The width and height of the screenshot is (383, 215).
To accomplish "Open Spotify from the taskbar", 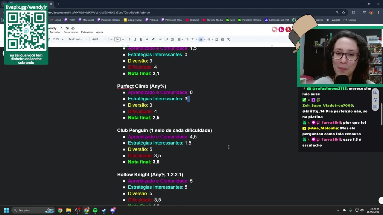I will point(95,210).
